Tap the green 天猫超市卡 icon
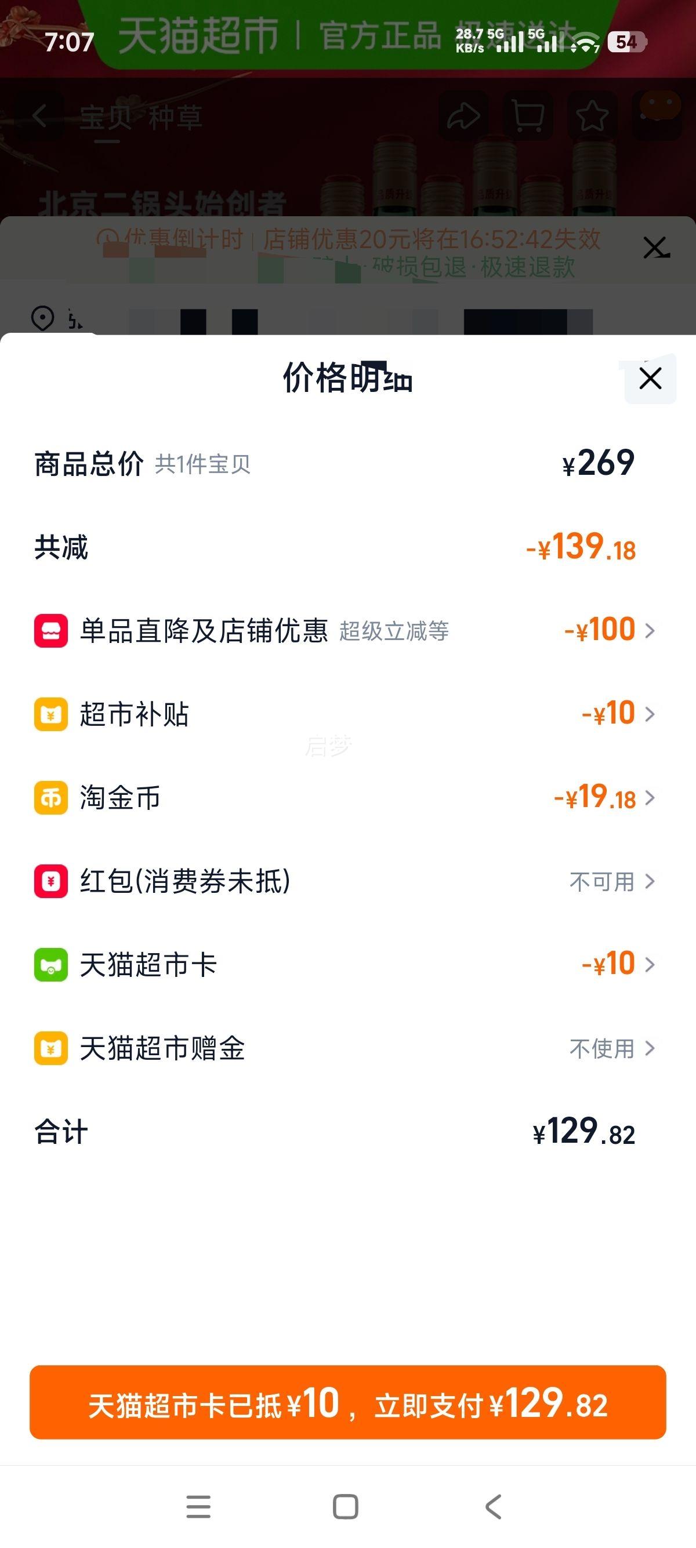This screenshot has width=696, height=1548. pos(51,965)
